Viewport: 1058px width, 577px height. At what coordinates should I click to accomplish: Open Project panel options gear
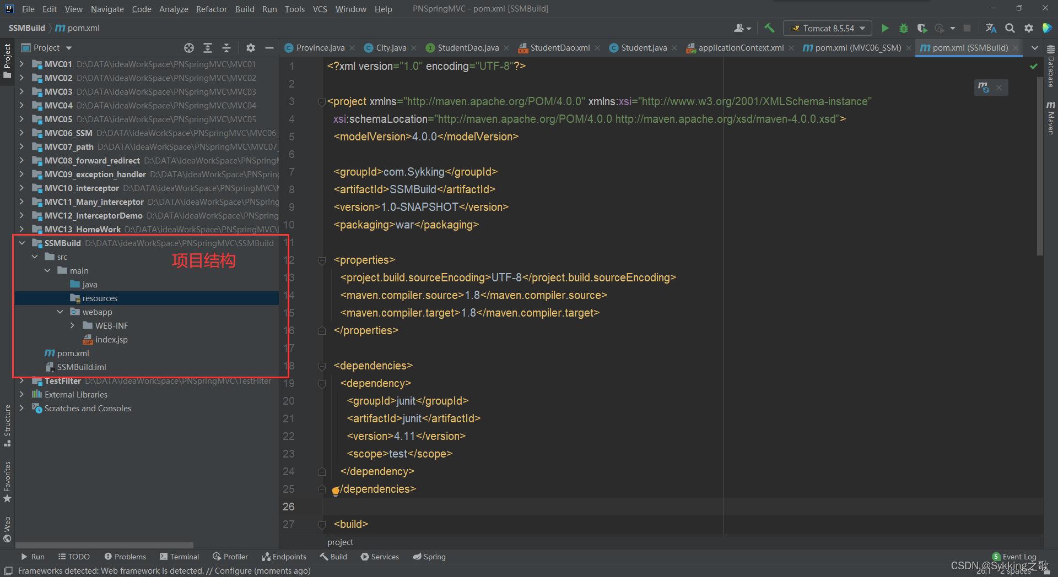coord(251,48)
